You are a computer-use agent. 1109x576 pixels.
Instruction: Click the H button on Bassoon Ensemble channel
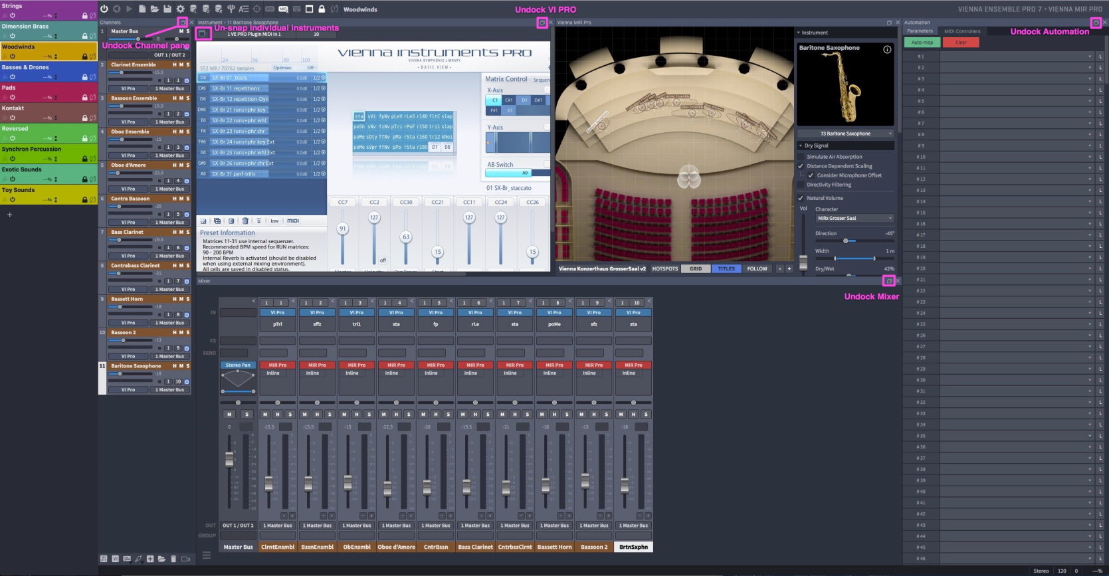[x=175, y=98]
